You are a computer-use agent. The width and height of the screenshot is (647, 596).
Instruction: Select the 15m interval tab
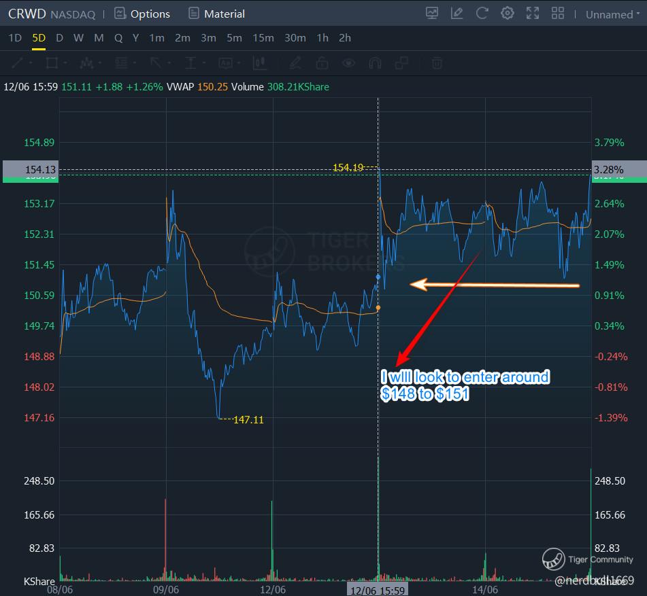263,38
